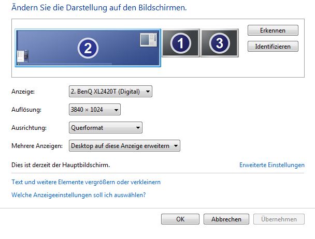Open the Ausrichtung dropdown showing Querformat
Viewport: 315px width, 239px height.
pyautogui.click(x=106, y=128)
